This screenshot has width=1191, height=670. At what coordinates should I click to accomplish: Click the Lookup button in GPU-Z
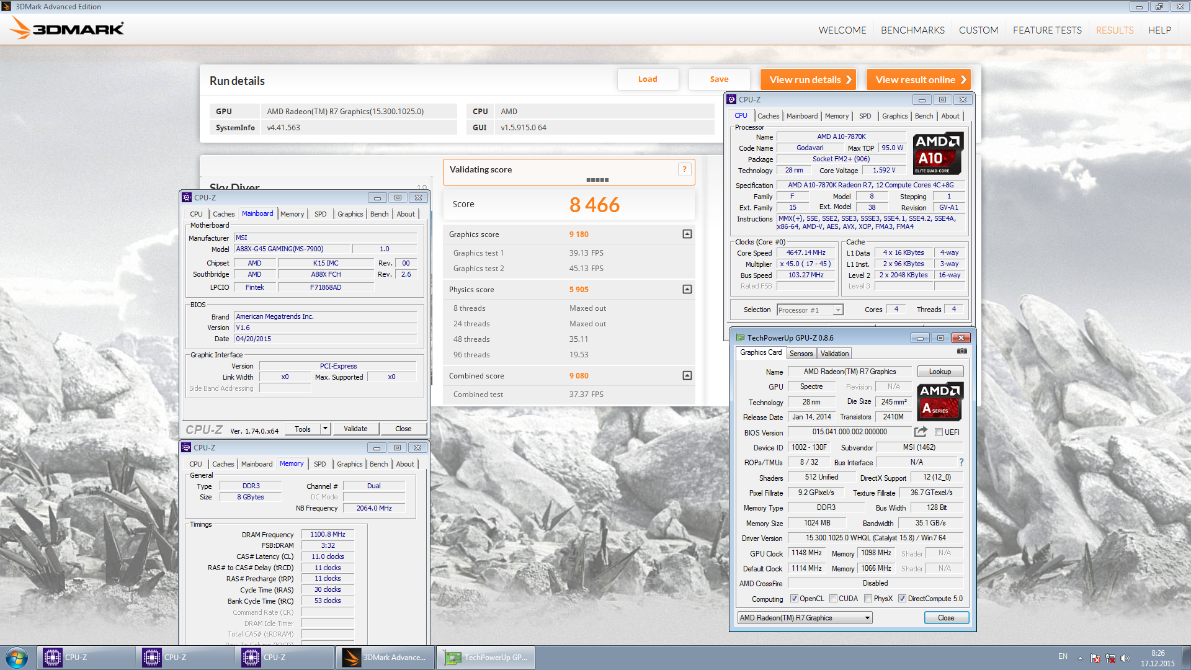point(940,371)
